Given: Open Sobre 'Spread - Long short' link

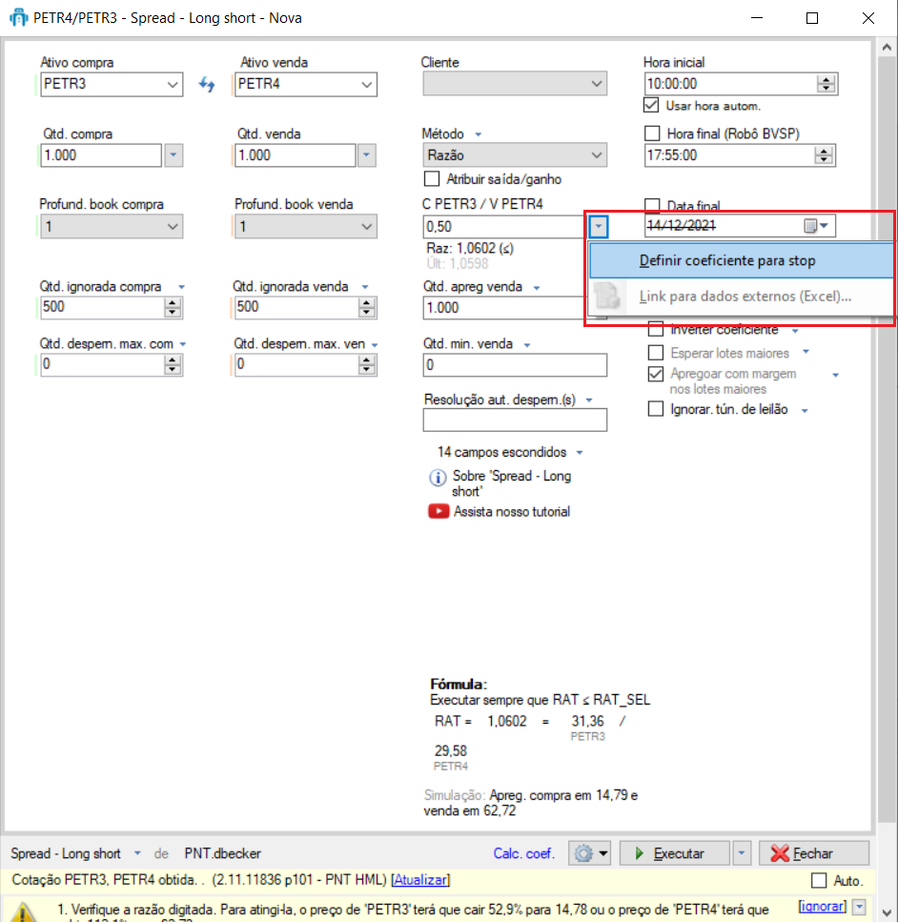Looking at the screenshot, I should coord(511,483).
